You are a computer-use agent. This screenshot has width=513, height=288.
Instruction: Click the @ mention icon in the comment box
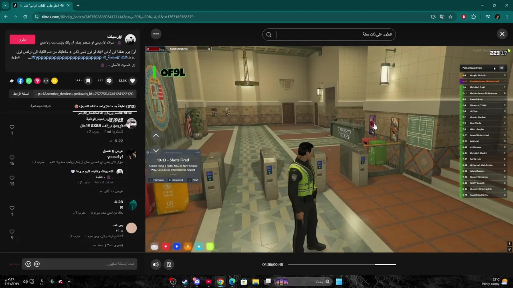(37, 264)
